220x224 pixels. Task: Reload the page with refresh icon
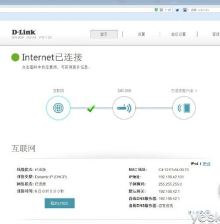point(169,10)
